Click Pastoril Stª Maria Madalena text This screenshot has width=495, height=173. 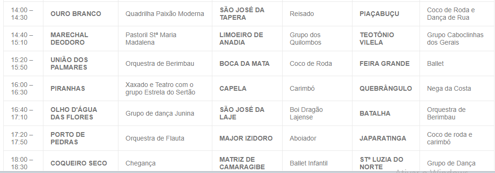pyautogui.click(x=151, y=39)
